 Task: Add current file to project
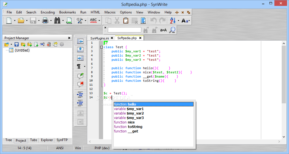tap(36, 44)
